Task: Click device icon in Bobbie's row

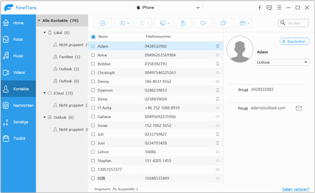Action: pyautogui.click(x=217, y=64)
